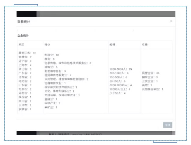Click the 采矿业: 1 industry entry
This screenshot has width=191, height=145.
click(51, 107)
